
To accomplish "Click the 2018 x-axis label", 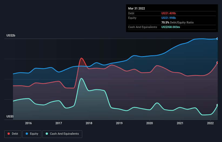I will (x=89, y=123).
